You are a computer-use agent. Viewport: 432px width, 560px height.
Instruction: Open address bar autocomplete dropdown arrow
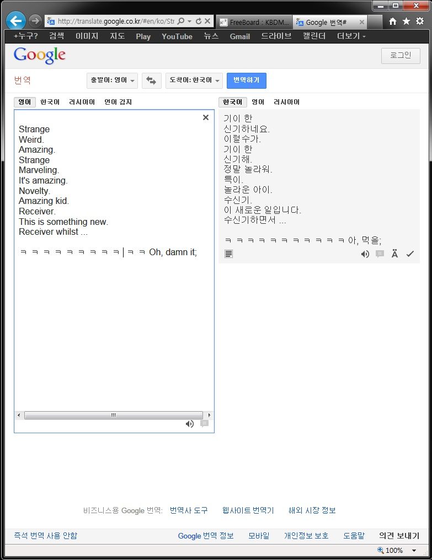(190, 21)
